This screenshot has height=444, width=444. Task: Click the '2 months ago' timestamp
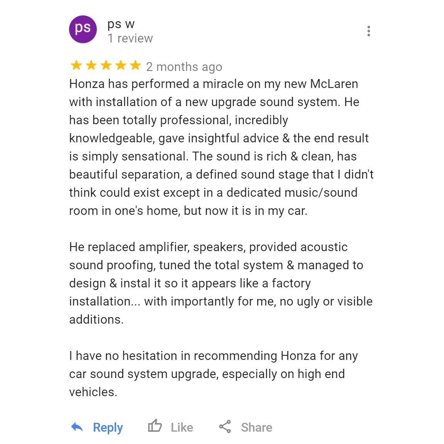point(184,67)
